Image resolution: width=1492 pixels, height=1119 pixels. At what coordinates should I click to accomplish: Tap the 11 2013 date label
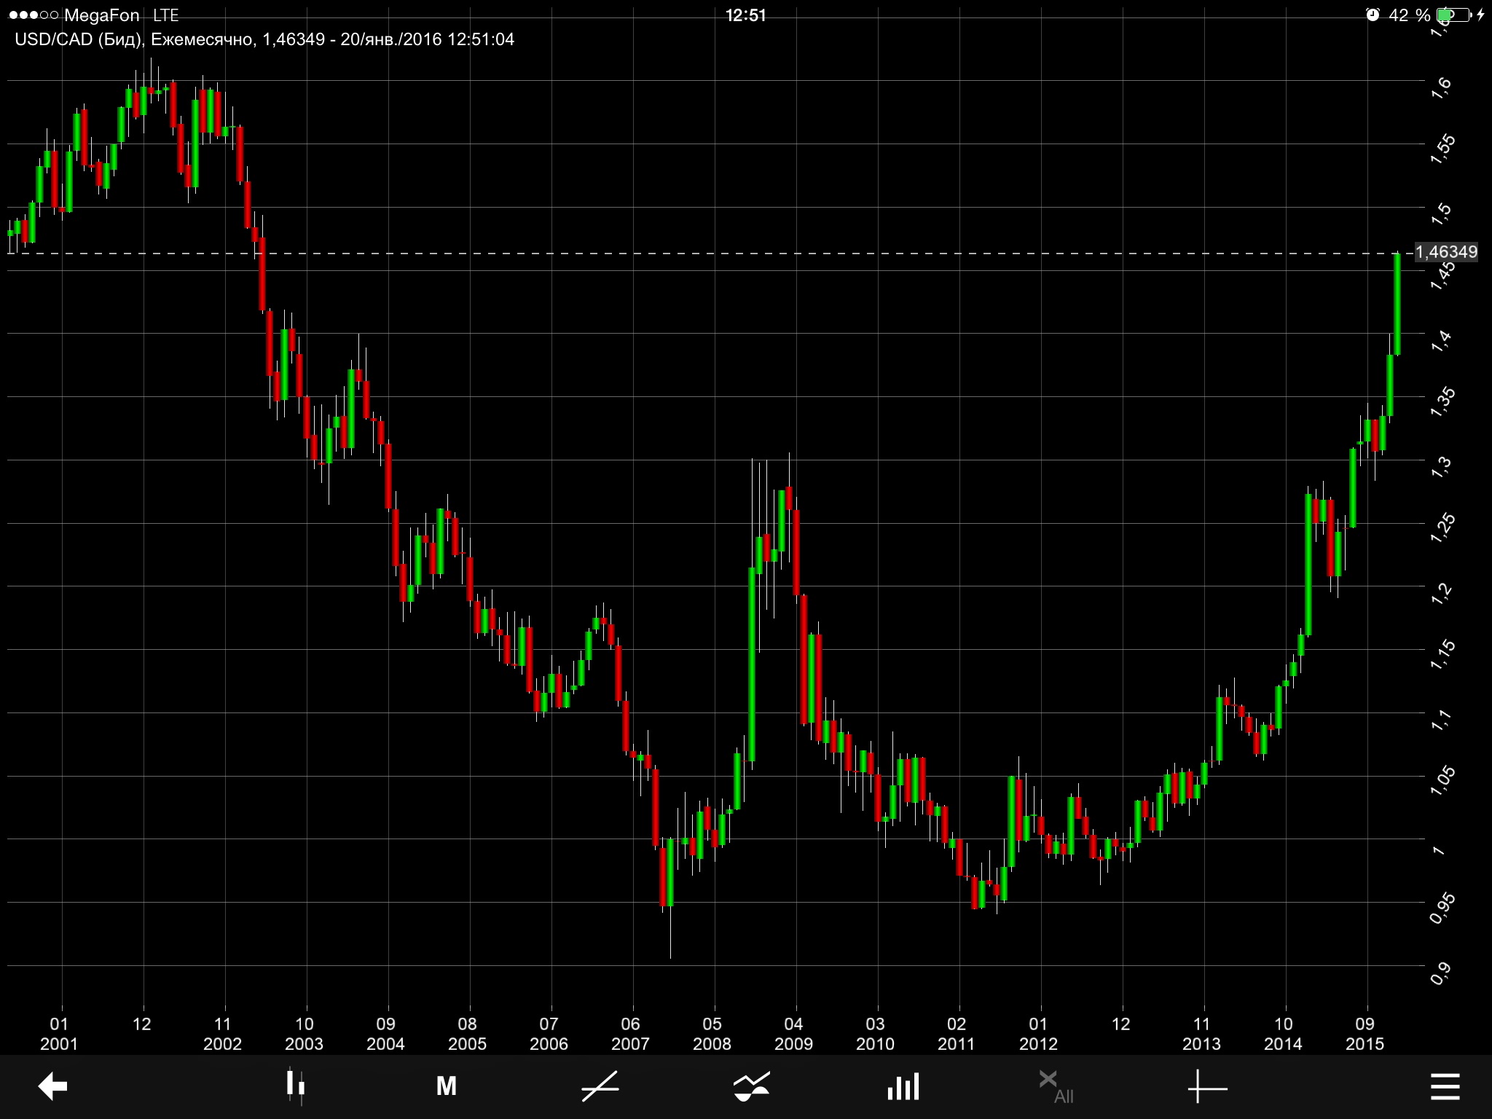[x=1201, y=1034]
